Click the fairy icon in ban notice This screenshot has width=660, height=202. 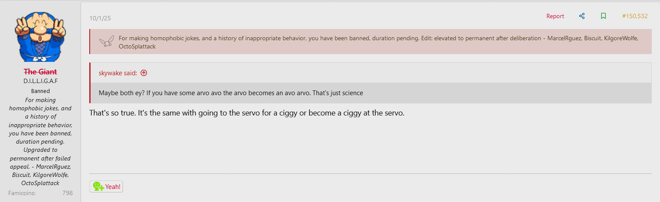106,42
